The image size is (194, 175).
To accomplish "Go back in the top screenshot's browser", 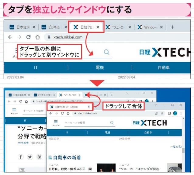I will [x=10, y=37].
